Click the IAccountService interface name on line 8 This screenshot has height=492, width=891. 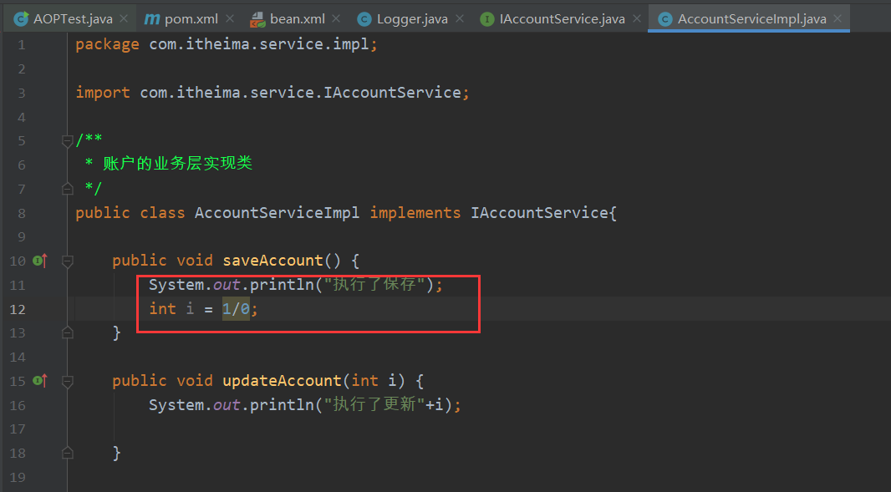[540, 213]
